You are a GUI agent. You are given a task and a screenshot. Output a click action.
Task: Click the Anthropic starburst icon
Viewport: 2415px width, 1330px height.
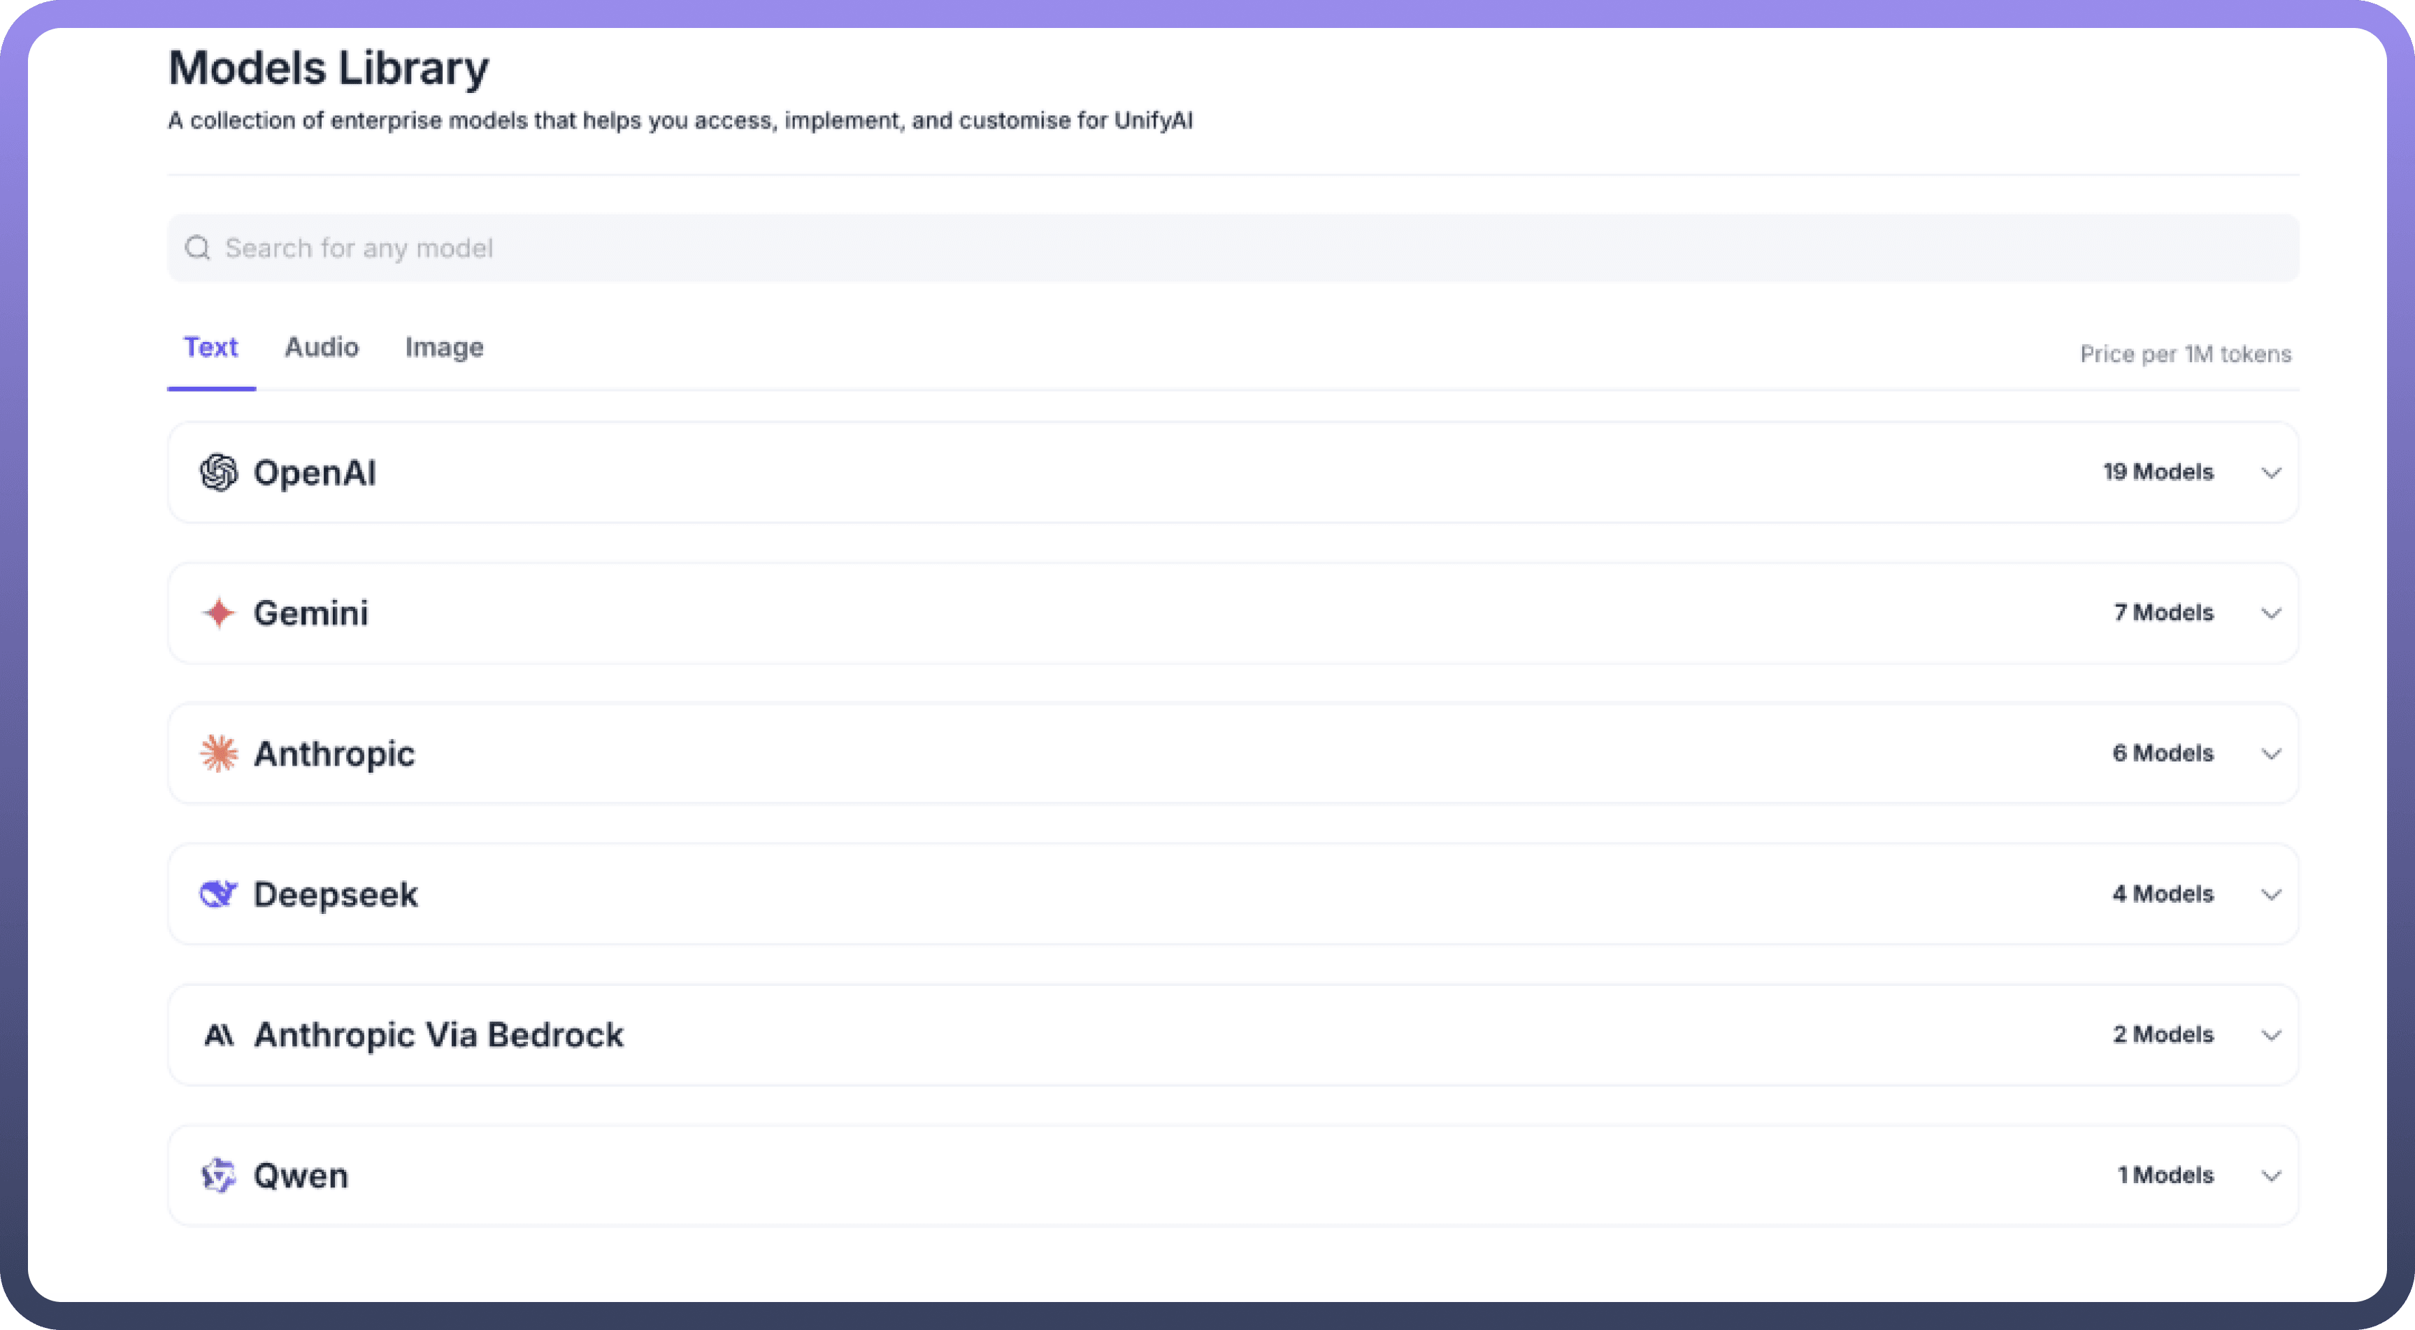coord(218,754)
